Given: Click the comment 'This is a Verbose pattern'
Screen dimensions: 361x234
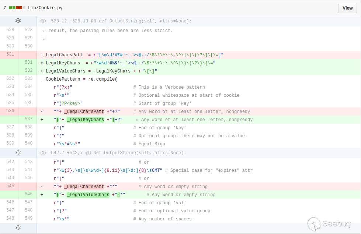Looking at the screenshot, I should (x=169, y=88).
